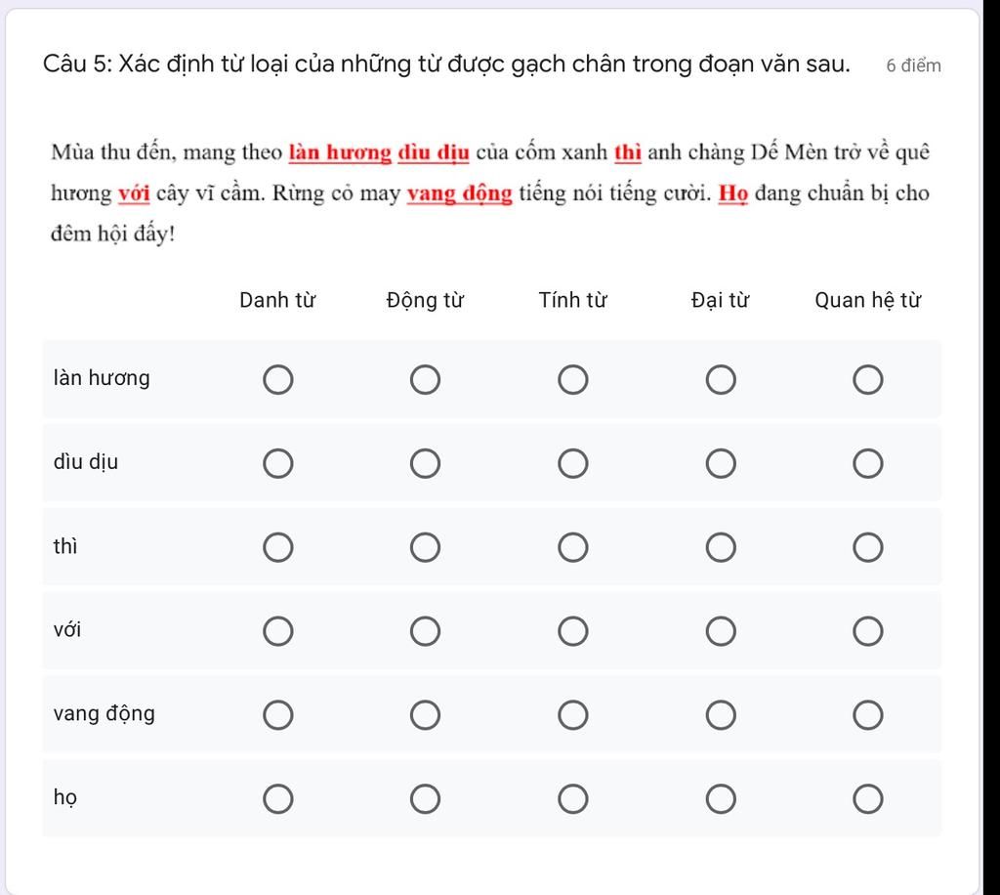Click the underlined word vang động in passage
1000x895 pixels.
pos(460,193)
